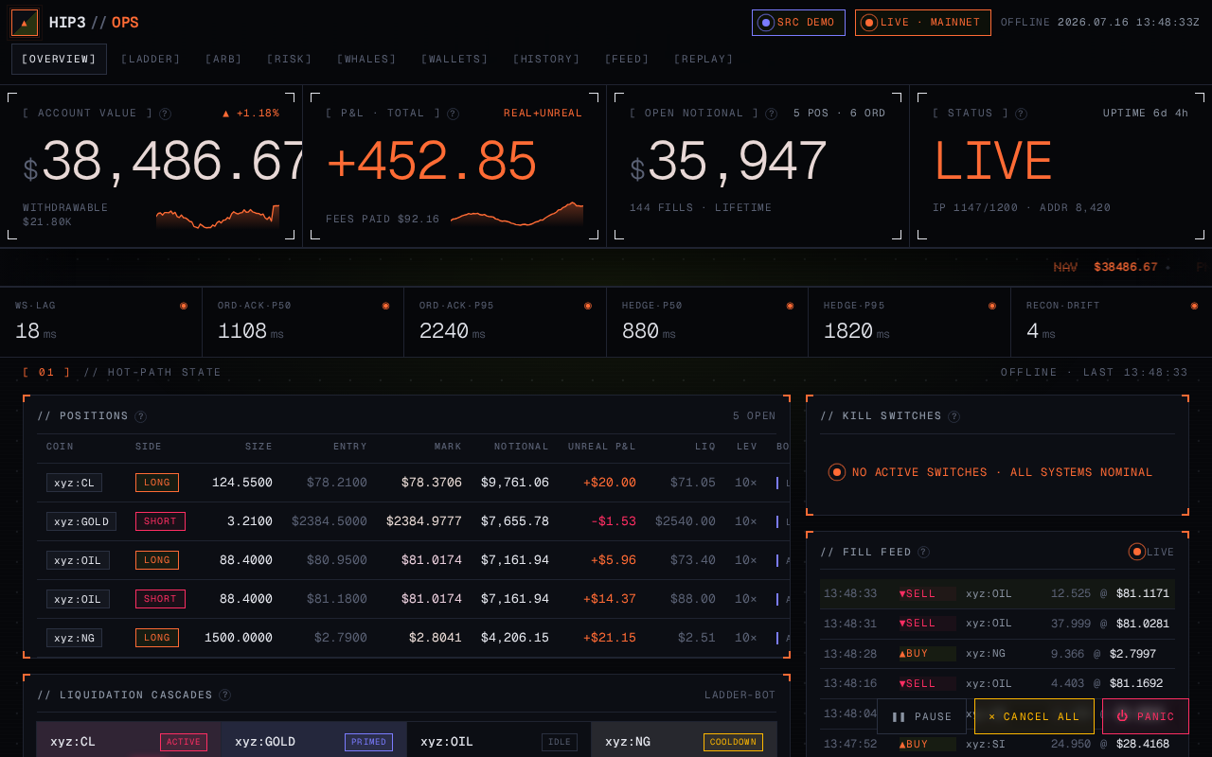Click the HIP3 logo icon

coord(25,23)
